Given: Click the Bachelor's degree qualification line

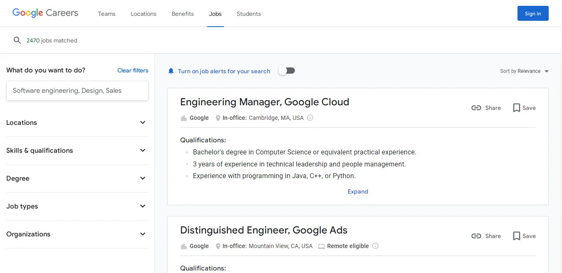Looking at the screenshot, I should tap(305, 152).
